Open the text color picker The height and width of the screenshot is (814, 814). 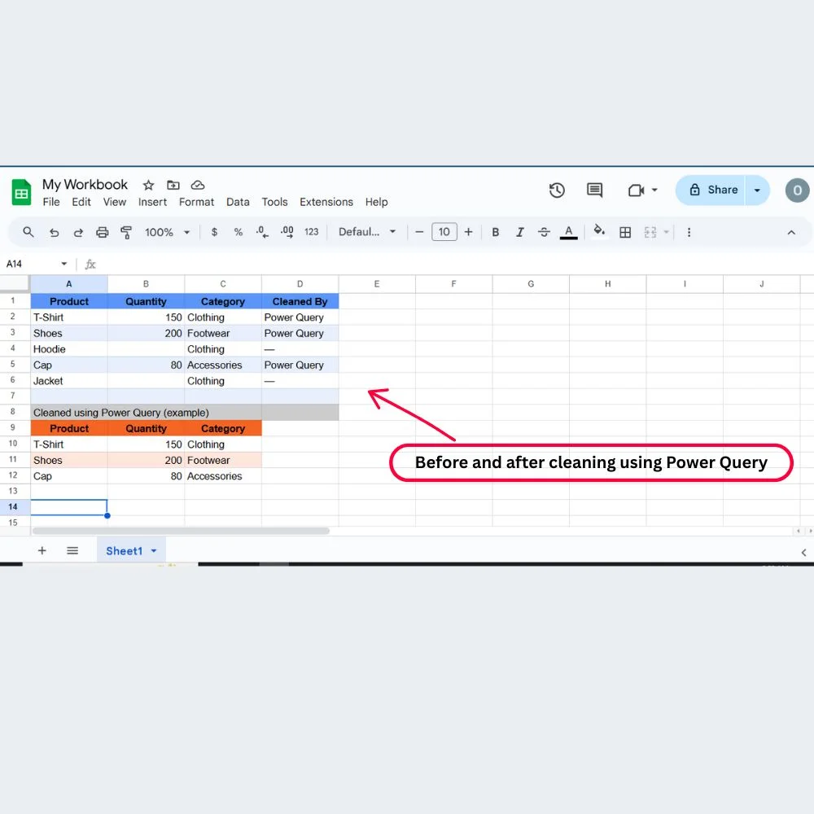[569, 232]
